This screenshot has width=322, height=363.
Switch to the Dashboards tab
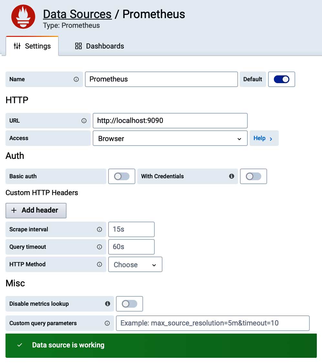[99, 46]
